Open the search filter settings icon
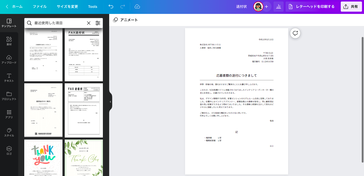This screenshot has width=364, height=176. pos(98,23)
